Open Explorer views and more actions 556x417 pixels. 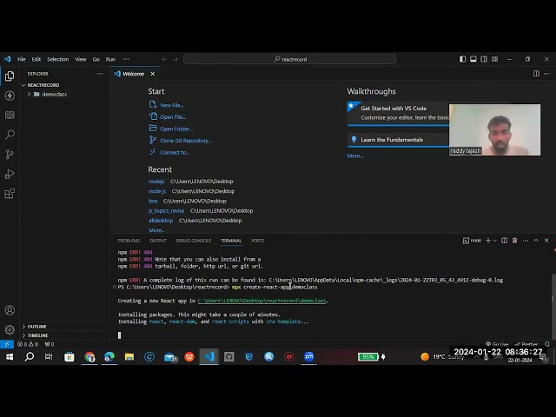tap(100, 73)
